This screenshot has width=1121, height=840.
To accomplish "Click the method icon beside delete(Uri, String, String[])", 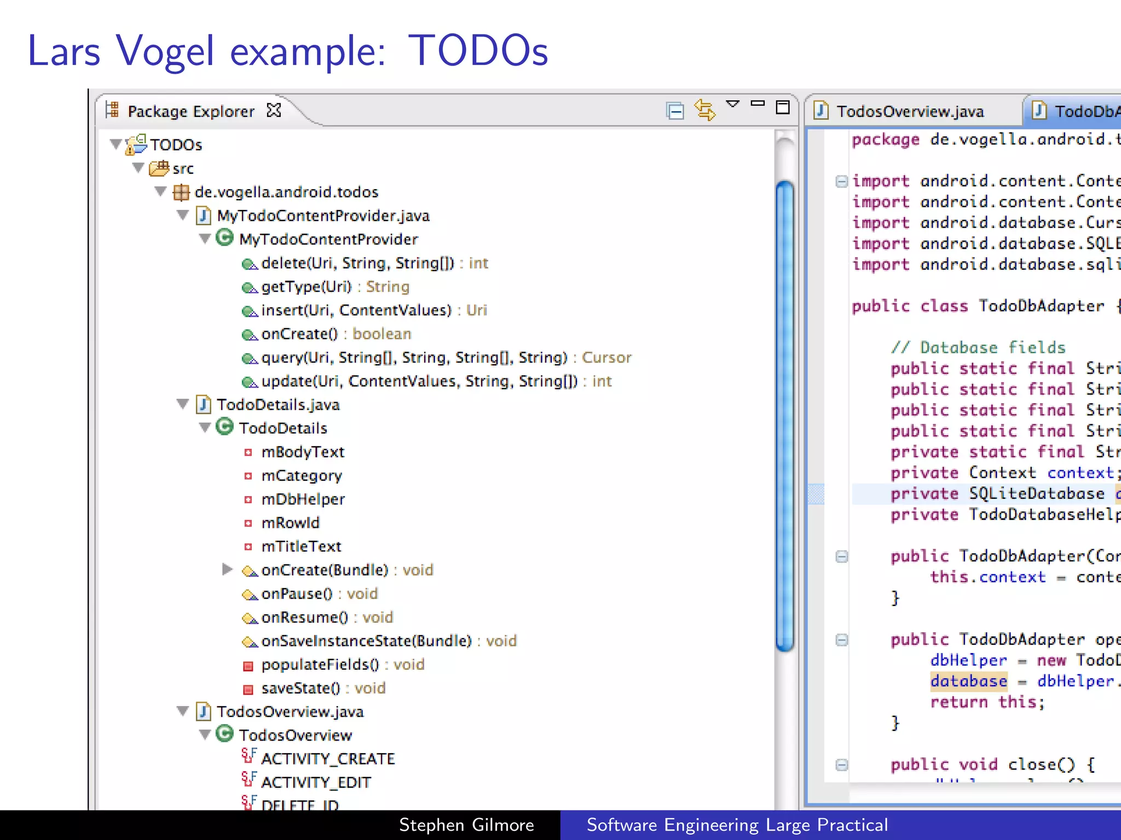I will point(250,265).
